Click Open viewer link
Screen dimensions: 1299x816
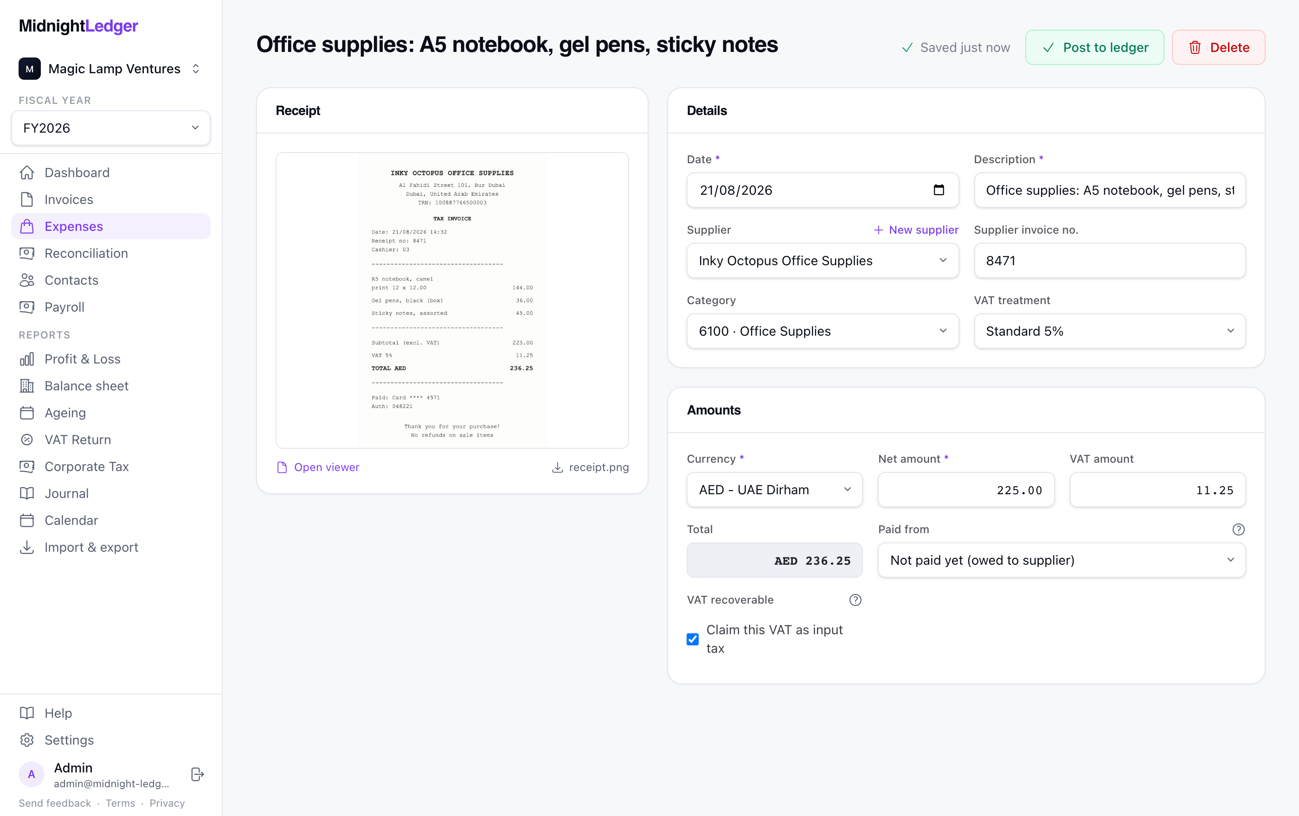pos(318,467)
